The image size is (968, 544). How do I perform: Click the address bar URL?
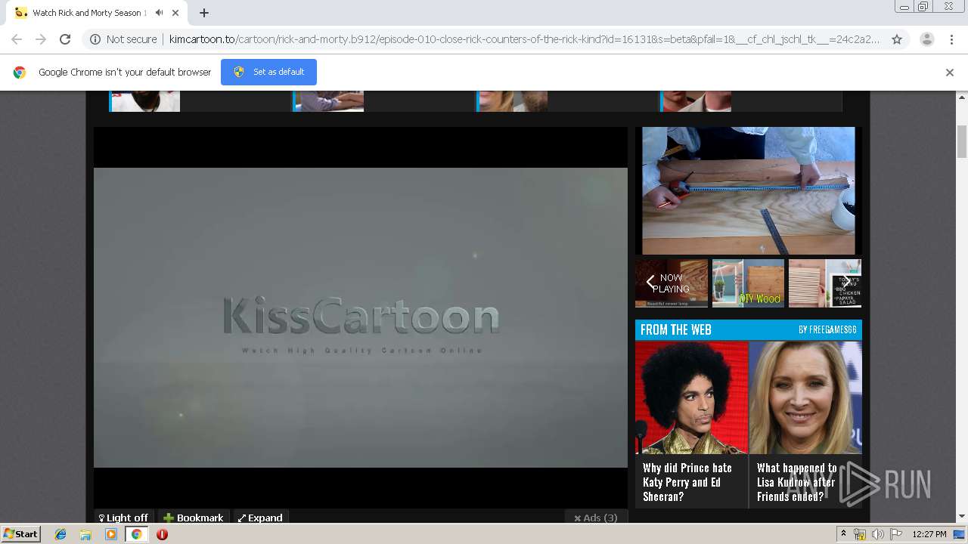coord(524,39)
